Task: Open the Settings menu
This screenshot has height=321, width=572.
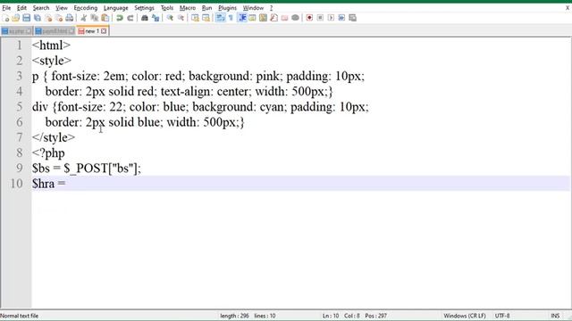Action: coord(144,8)
